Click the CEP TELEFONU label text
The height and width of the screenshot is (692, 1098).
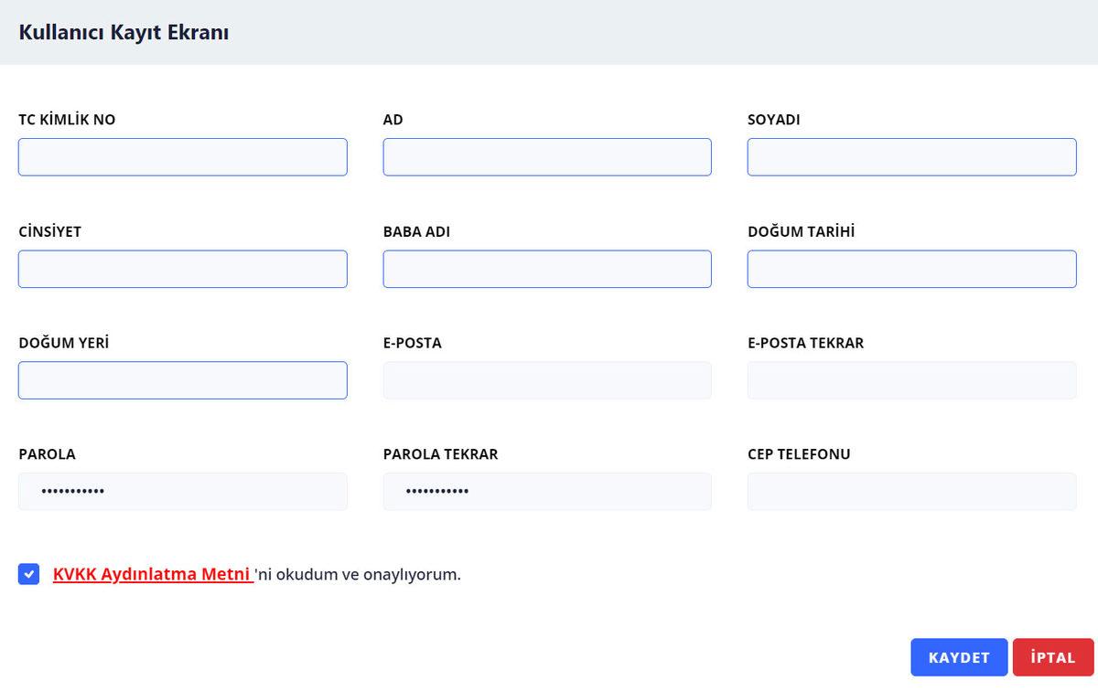click(x=799, y=454)
